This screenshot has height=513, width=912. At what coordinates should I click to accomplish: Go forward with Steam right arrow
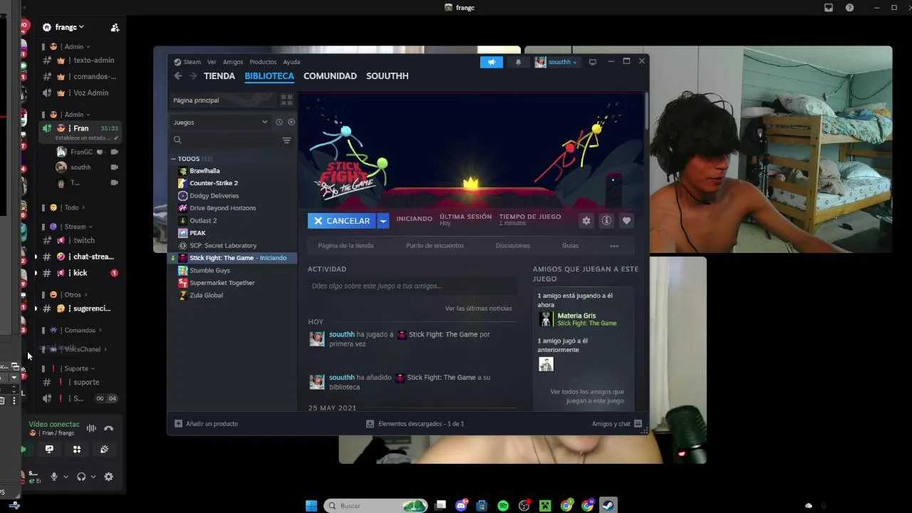click(x=192, y=76)
